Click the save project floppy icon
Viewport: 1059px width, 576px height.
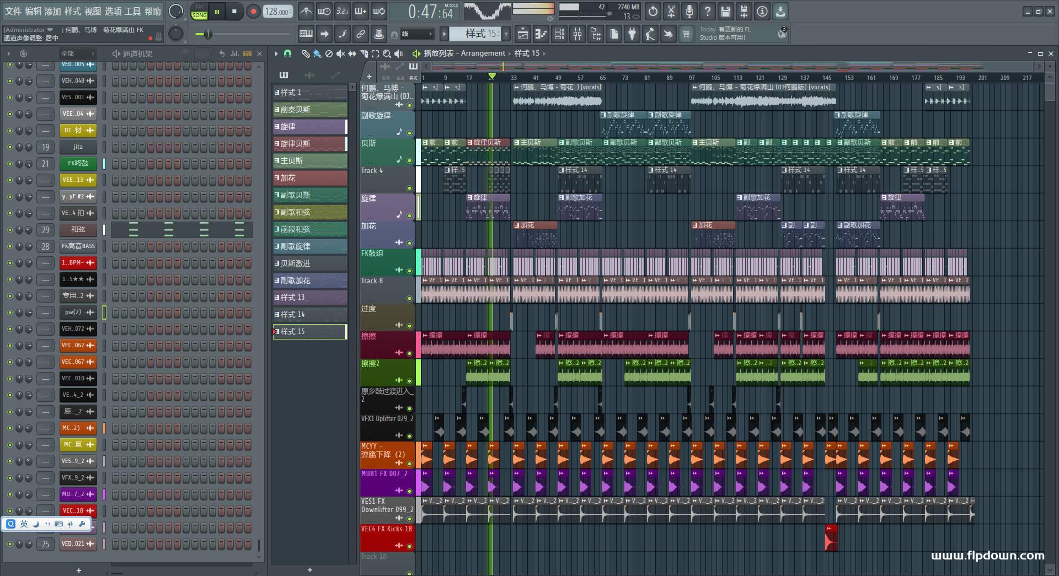tap(726, 11)
